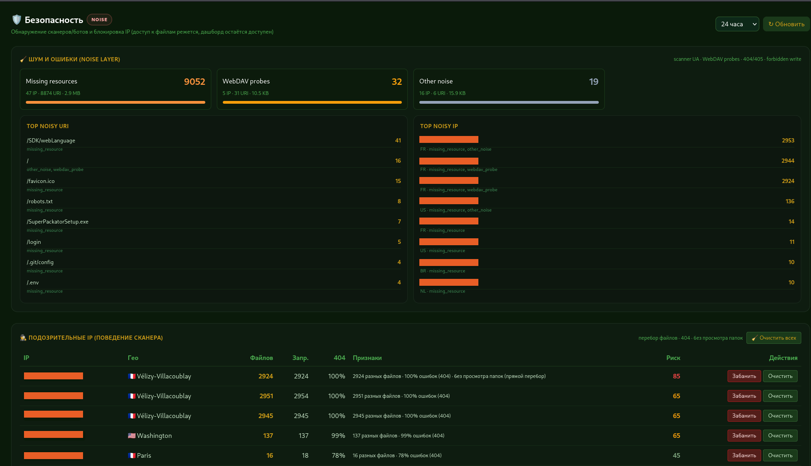This screenshot has height=466, width=811.
Task: Select the Missing resources card
Action: click(115, 89)
